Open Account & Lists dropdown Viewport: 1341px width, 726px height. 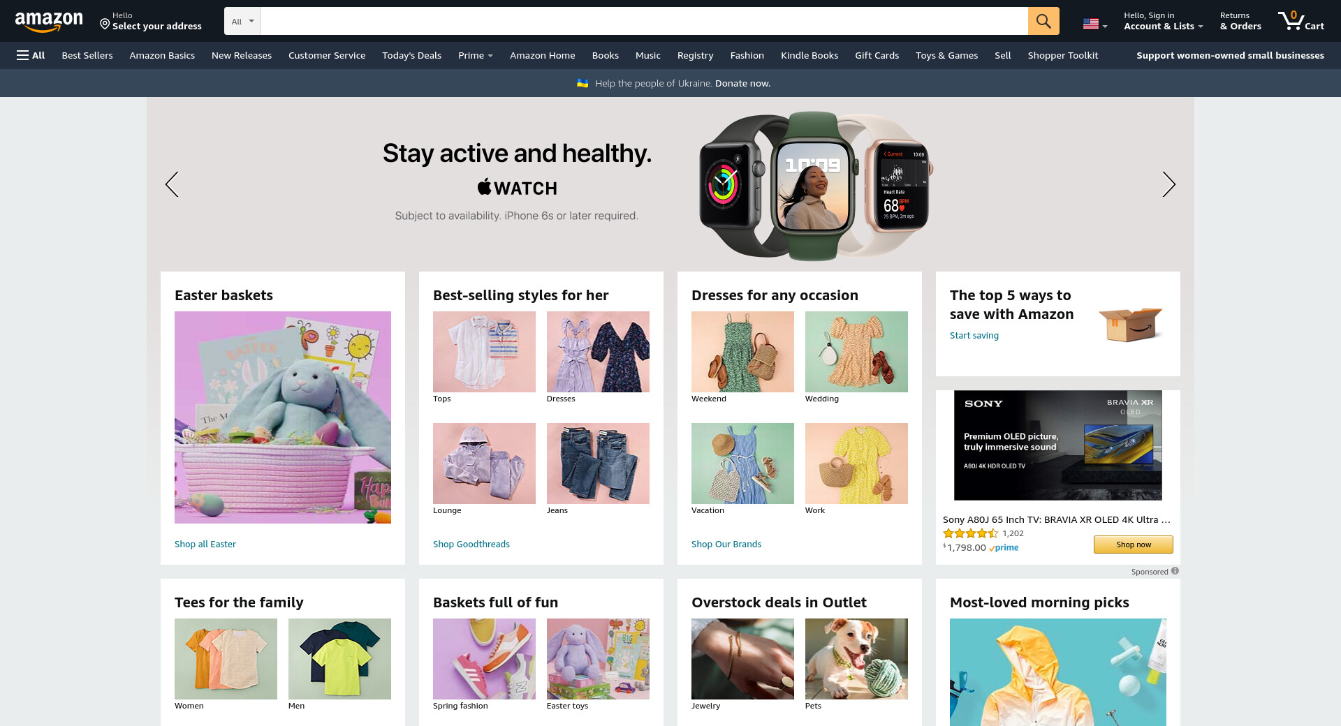point(1163,21)
